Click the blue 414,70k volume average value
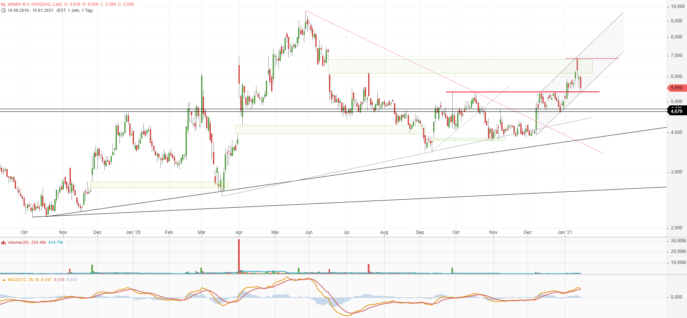The width and height of the screenshot is (687, 318). [56, 242]
